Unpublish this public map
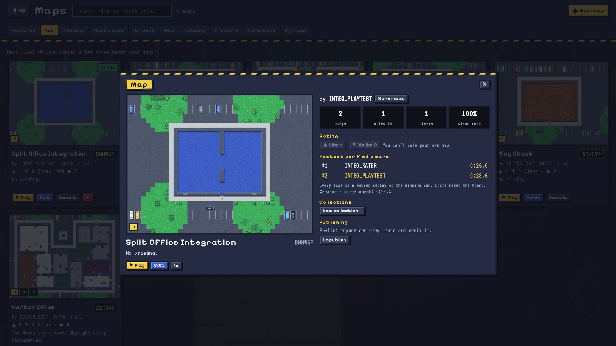 (335, 240)
